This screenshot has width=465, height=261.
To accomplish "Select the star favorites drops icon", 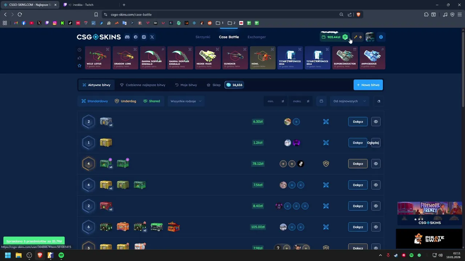I will point(80,66).
